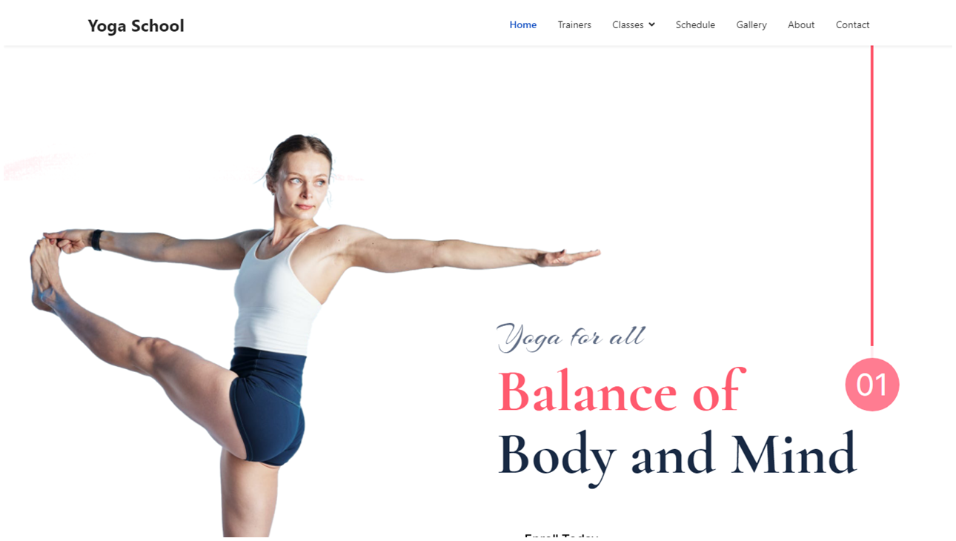Navigate to the Contact page
Screen dimensions: 956x541
tap(852, 24)
